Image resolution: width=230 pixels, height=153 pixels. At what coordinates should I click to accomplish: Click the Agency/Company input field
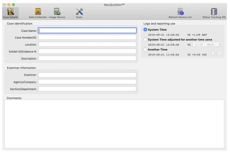pos(87,82)
